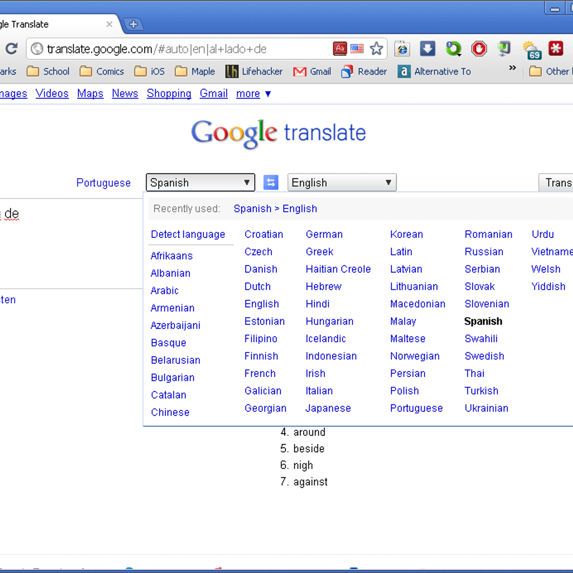
Task: Open the School bookmarks folder
Action: coord(48,71)
